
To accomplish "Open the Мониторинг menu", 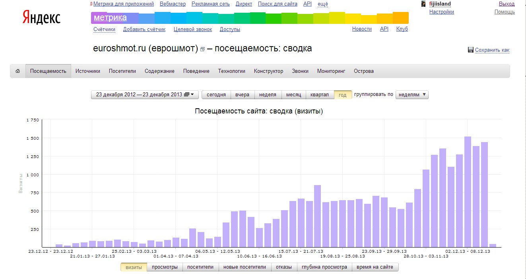I will 331,71.
